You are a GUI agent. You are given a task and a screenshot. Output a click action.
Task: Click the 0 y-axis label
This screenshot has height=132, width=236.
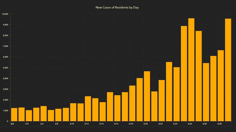click(7, 121)
